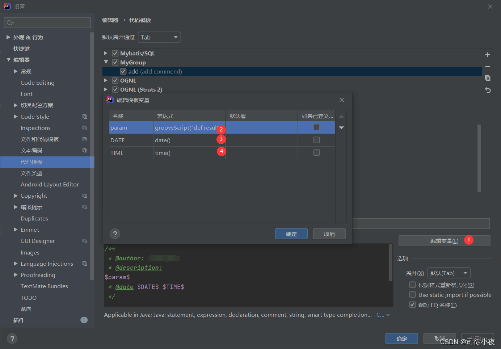The image size is (501, 349).
Task: Toggle the MyGroup group checkbox
Action: [115, 62]
